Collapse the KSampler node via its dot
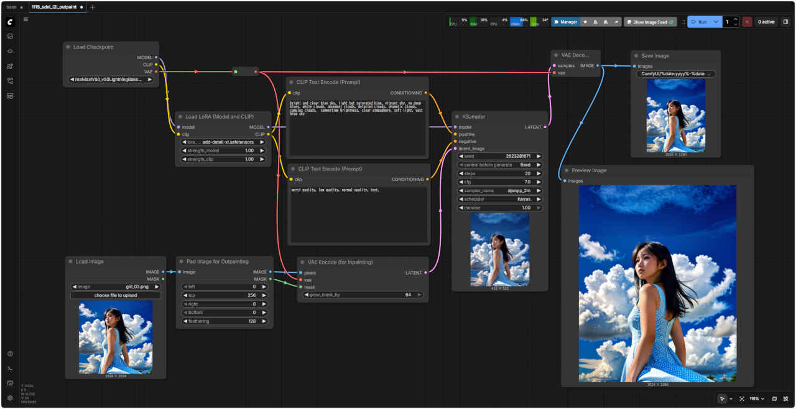This screenshot has height=409, width=796. click(457, 117)
